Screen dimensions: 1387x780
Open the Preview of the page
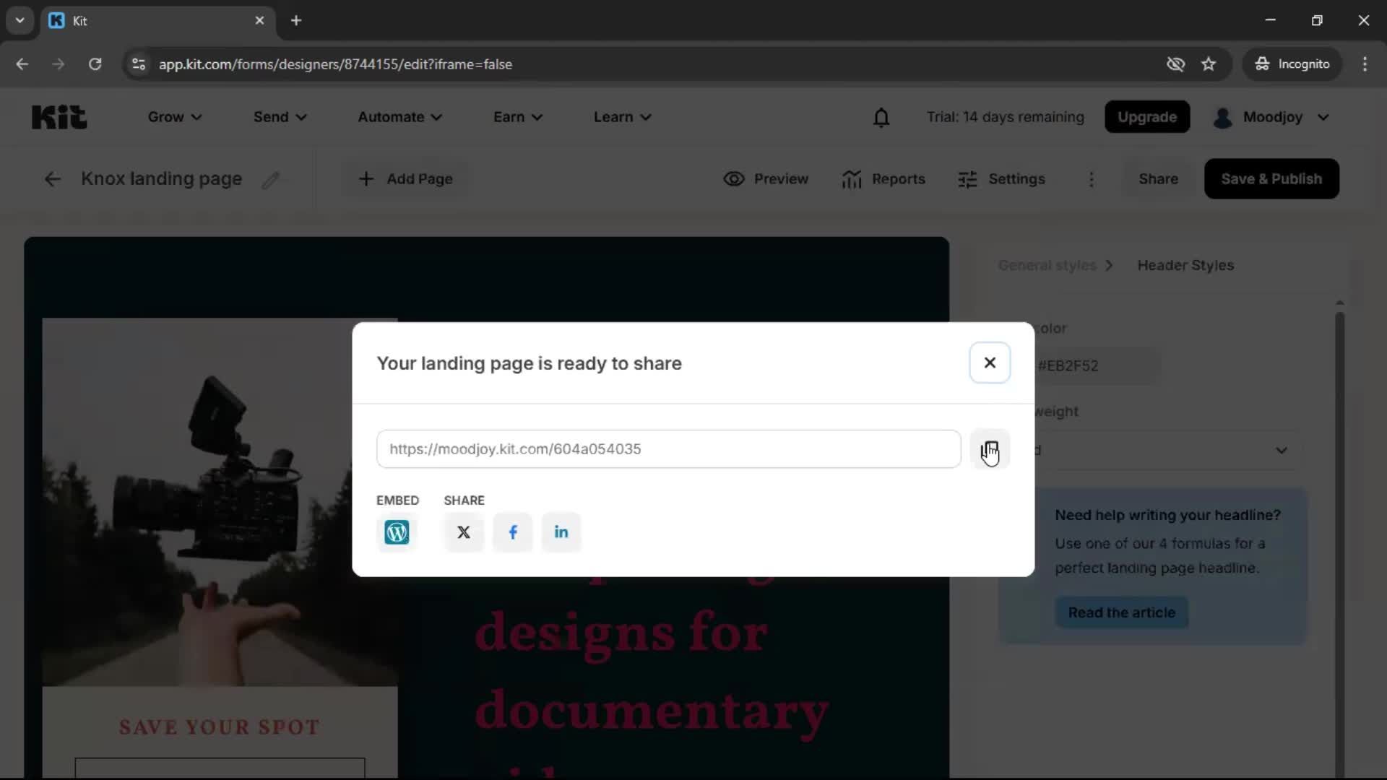click(765, 178)
